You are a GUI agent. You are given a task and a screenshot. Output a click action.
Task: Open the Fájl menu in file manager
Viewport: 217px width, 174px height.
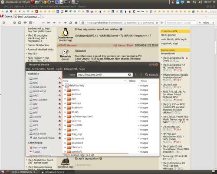pyautogui.click(x=28, y=69)
